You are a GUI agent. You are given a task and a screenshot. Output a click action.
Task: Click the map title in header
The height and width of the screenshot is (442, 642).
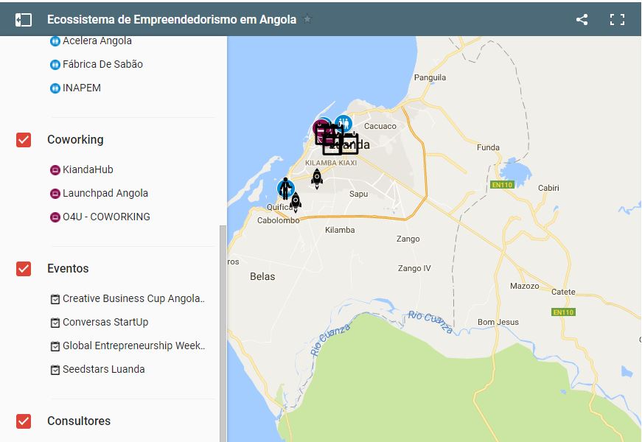[x=172, y=20]
